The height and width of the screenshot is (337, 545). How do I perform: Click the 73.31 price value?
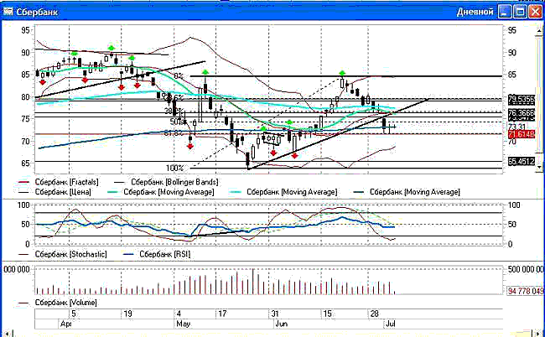pyautogui.click(x=516, y=127)
